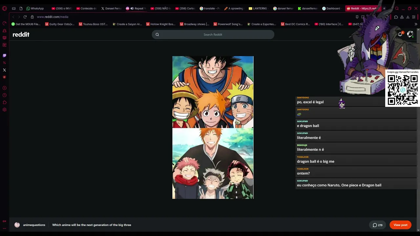The height and width of the screenshot is (236, 420).
Task: Click chat message 'ontem?'
Action: pyautogui.click(x=303, y=173)
